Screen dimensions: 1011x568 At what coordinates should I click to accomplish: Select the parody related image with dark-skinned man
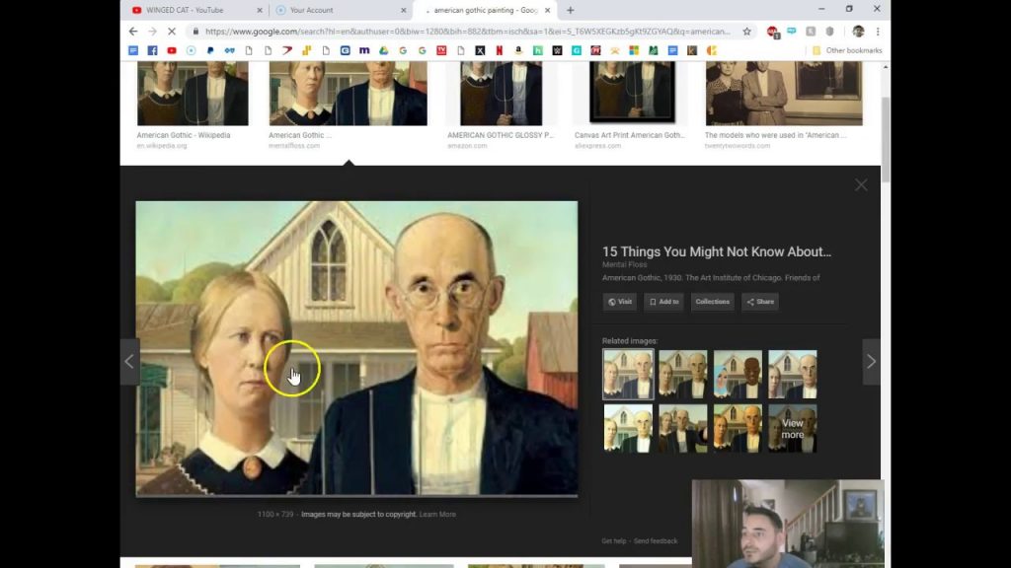(x=738, y=374)
